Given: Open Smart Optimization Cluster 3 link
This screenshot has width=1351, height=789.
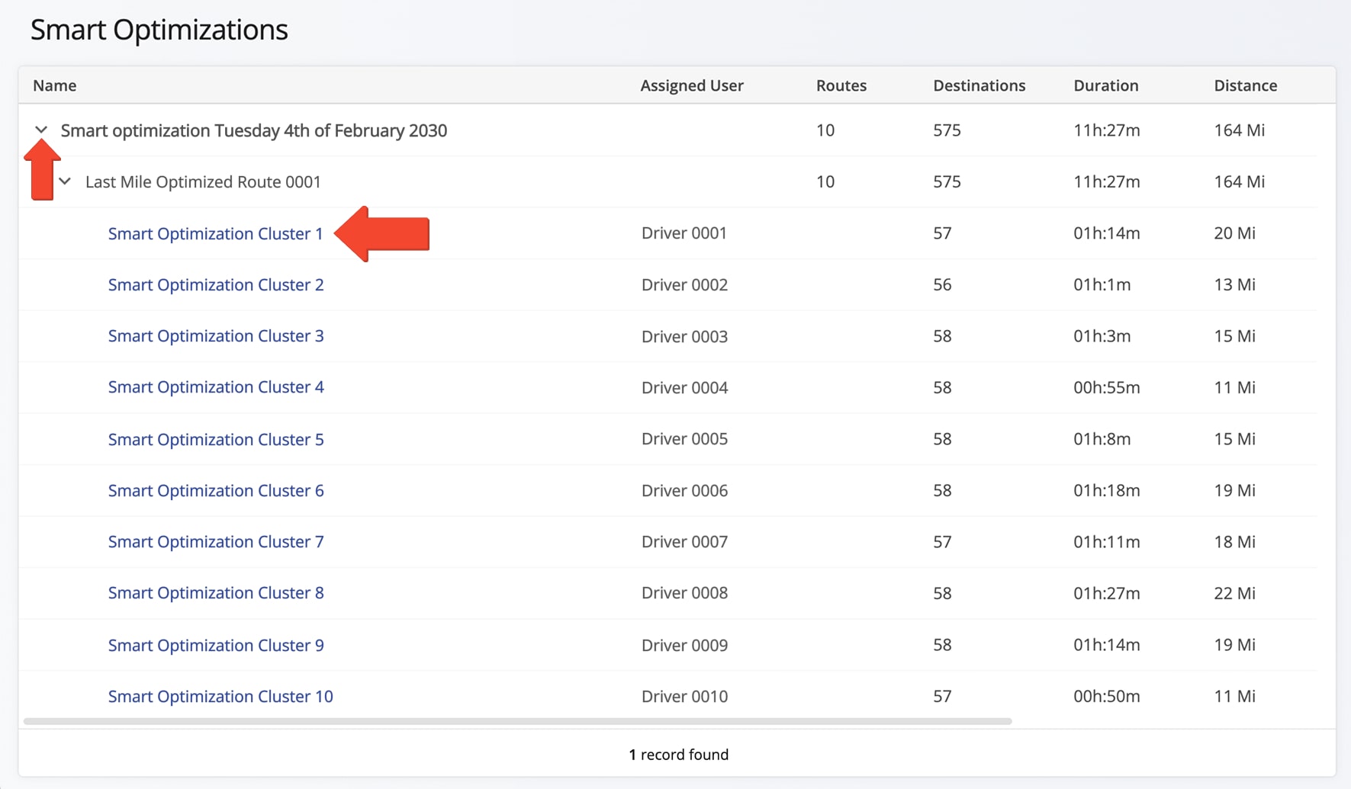Looking at the screenshot, I should point(216,335).
